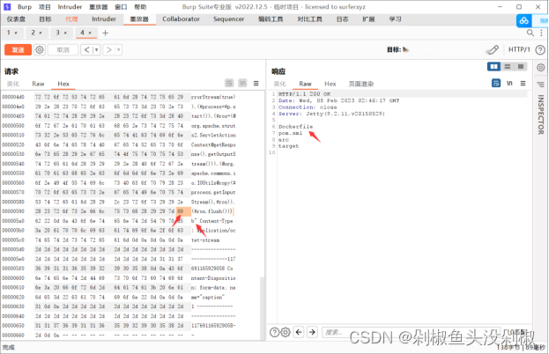Switch to the Collaborator tab

click(181, 18)
